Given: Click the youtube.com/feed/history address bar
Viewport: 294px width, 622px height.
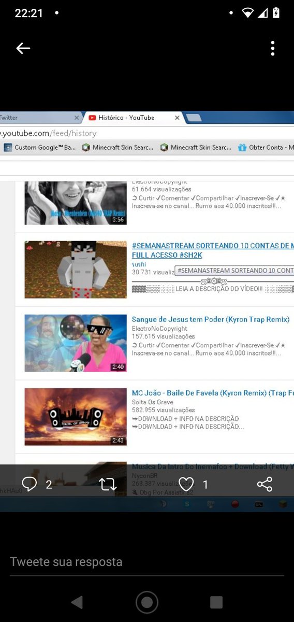Looking at the screenshot, I should coord(147,133).
